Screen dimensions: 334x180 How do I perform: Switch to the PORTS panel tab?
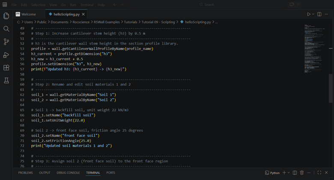[x=110, y=173]
